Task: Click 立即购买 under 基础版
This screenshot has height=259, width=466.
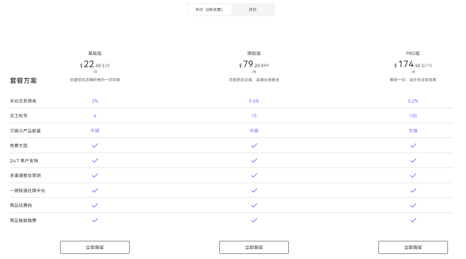Action: [95, 247]
